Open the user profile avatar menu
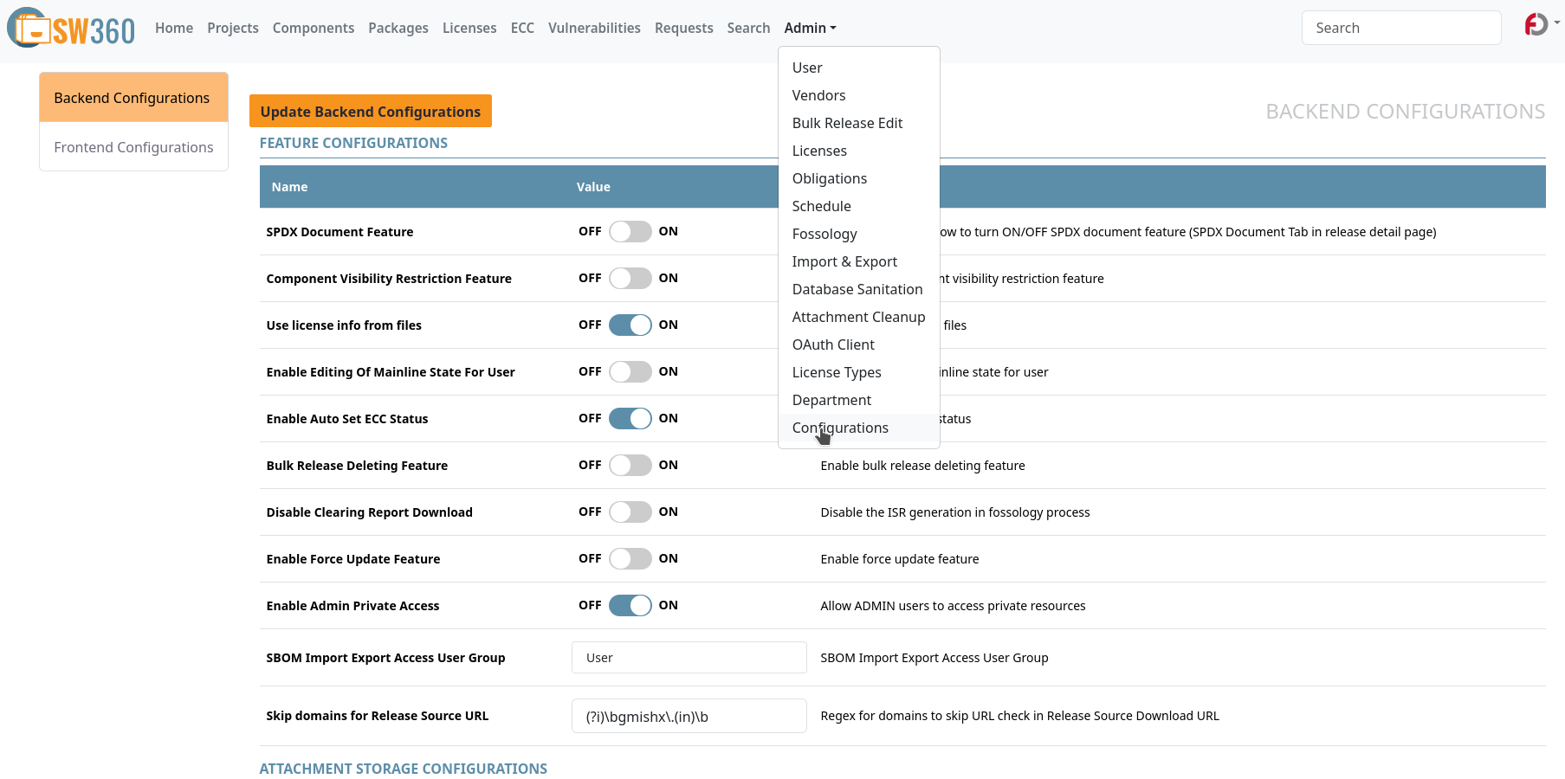 point(1536,25)
